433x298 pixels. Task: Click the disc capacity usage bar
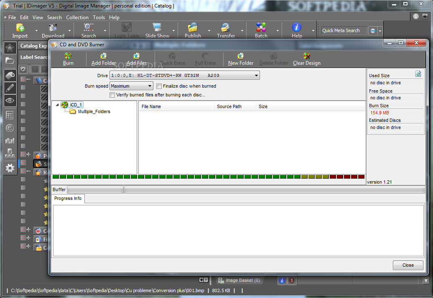click(209, 177)
